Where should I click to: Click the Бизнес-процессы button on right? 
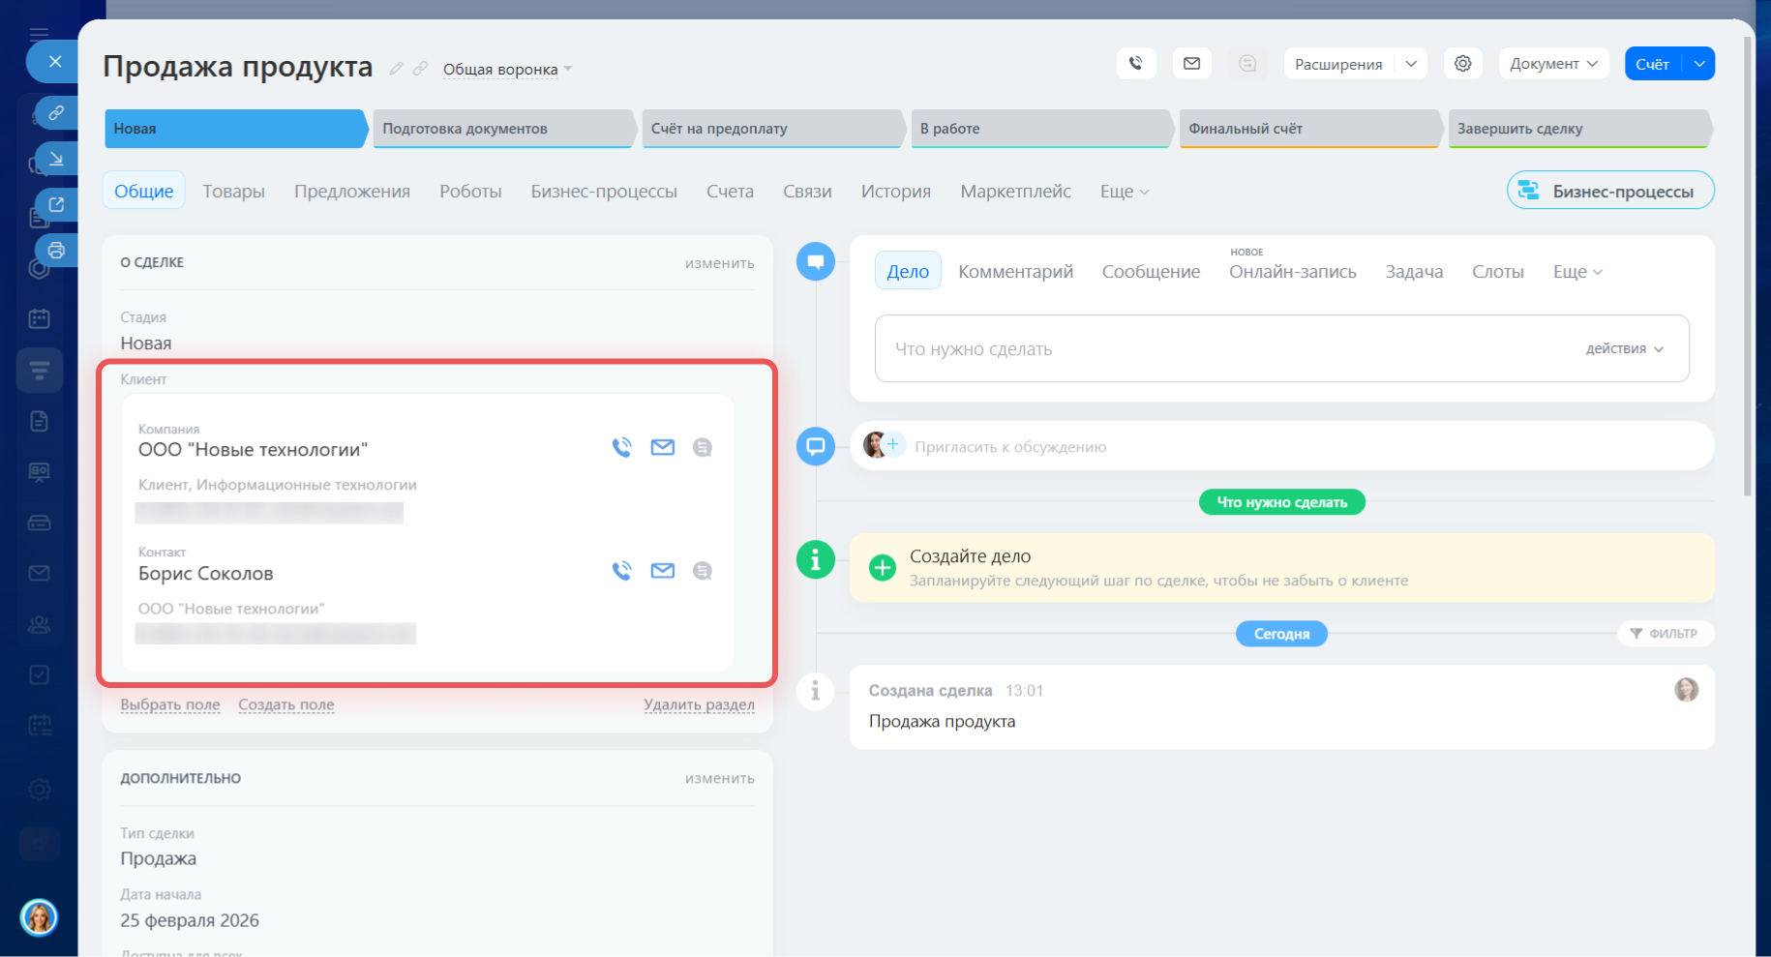coord(1610,192)
